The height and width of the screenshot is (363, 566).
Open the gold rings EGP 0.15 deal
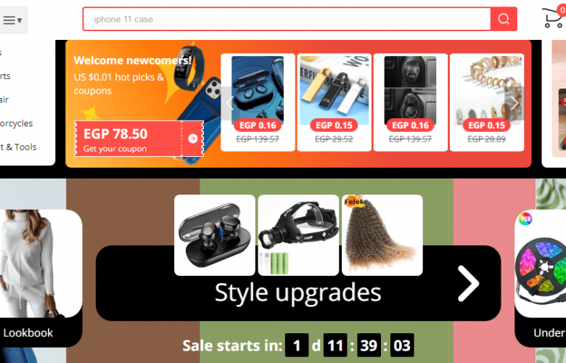pos(487,102)
